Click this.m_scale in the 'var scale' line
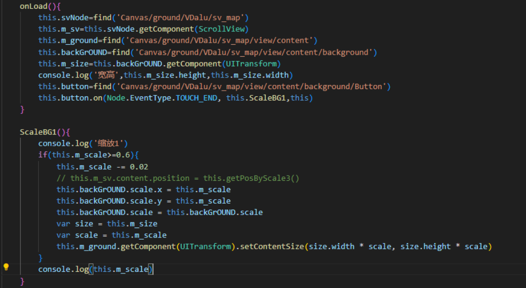526x288 pixels. click(x=139, y=235)
